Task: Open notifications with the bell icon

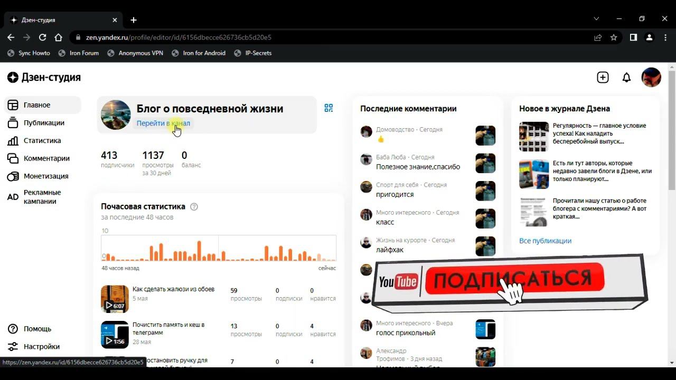Action: coord(626,78)
